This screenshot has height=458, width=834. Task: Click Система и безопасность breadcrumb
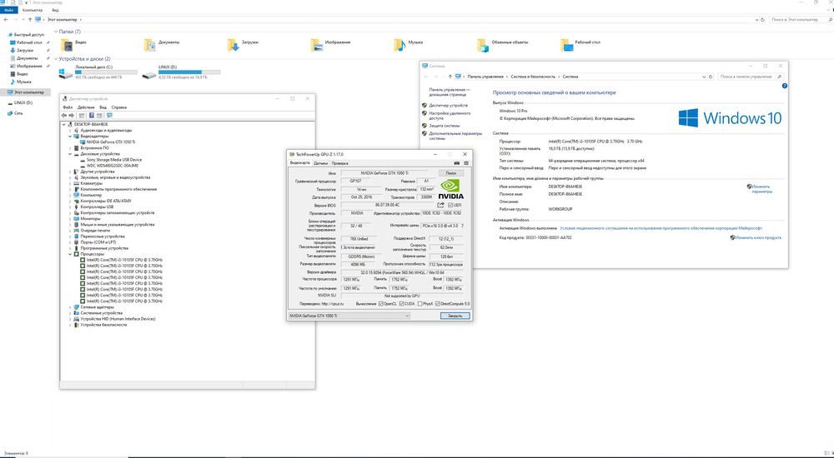point(533,77)
